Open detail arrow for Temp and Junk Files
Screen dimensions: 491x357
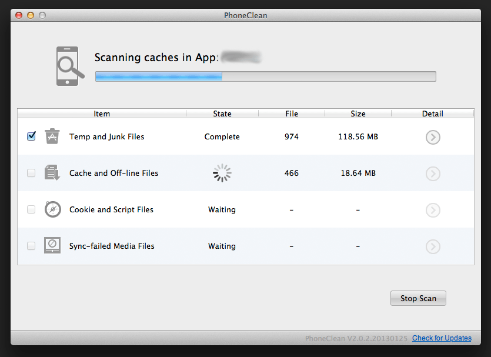tap(433, 137)
